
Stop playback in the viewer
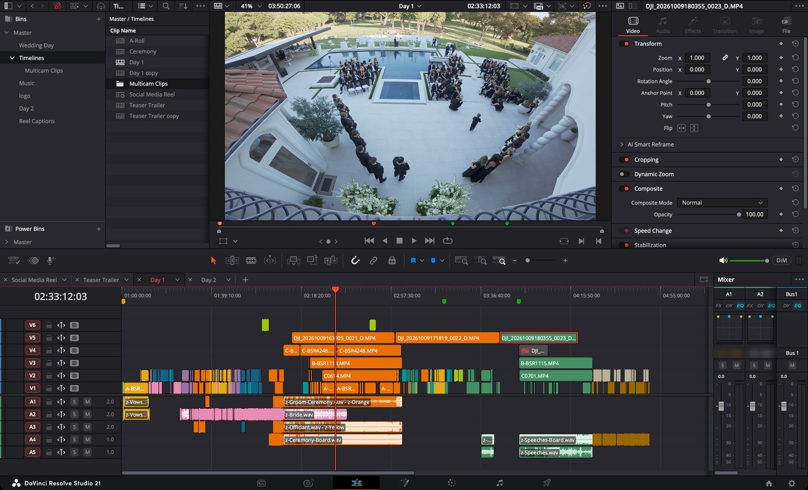pyautogui.click(x=399, y=241)
